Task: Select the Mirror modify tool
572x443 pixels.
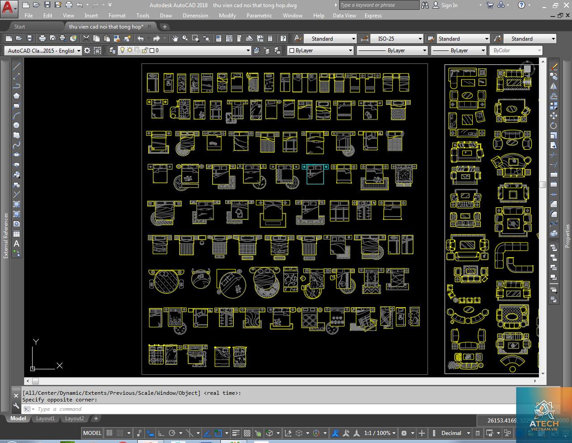Action: pos(554,86)
